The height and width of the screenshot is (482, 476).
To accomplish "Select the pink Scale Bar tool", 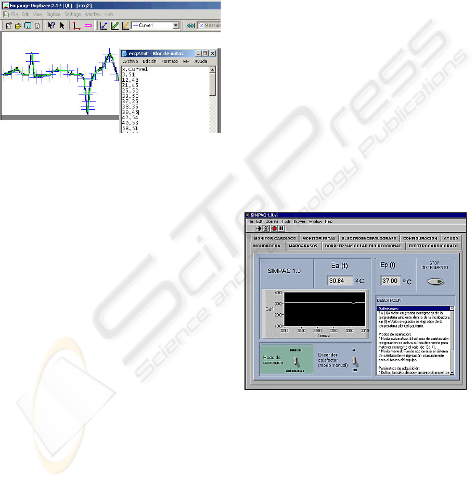I will (x=88, y=25).
